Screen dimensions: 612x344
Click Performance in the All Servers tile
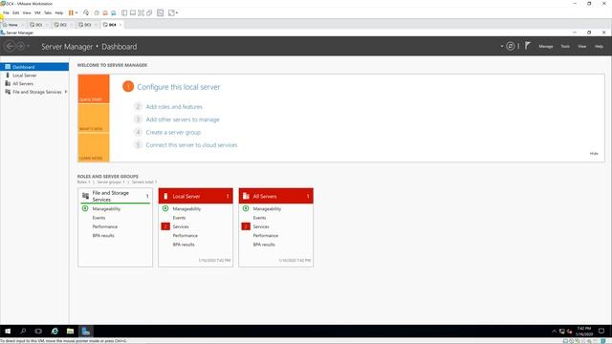[x=266, y=236]
